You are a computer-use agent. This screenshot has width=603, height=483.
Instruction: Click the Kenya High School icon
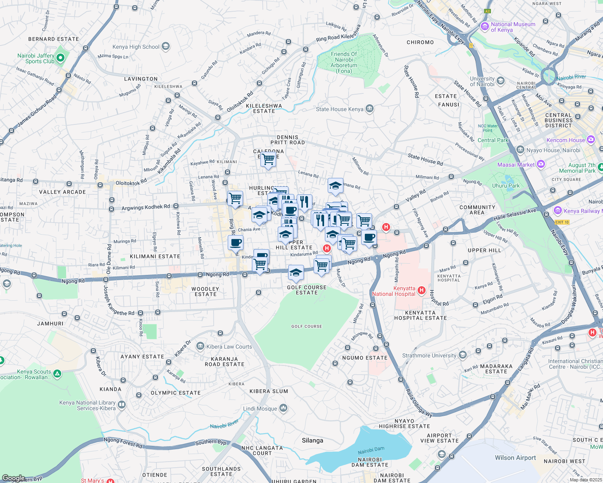pyautogui.click(x=165, y=47)
